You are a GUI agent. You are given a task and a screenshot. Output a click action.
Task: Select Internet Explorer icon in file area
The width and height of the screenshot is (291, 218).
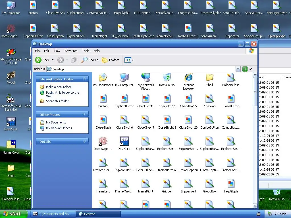click(188, 81)
